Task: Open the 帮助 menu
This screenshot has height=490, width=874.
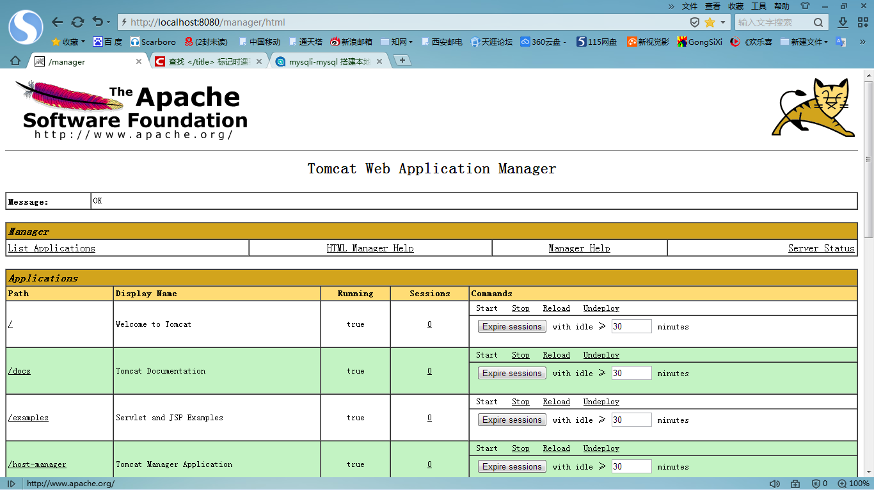Action: tap(782, 6)
